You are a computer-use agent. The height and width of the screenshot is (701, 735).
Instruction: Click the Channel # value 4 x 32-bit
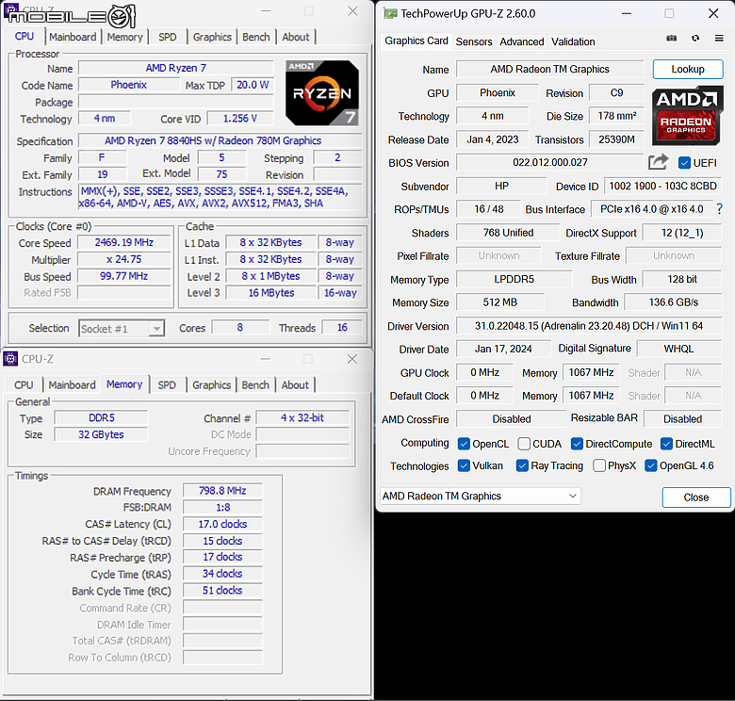302,417
